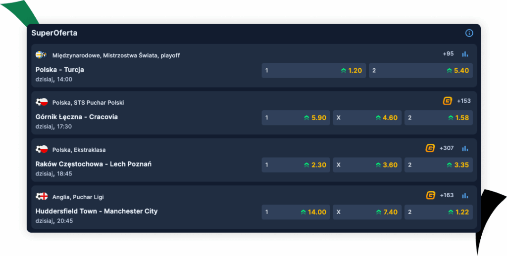Bet on Cracovia at 1.58
The image size is (507, 256).
pyautogui.click(x=438, y=118)
